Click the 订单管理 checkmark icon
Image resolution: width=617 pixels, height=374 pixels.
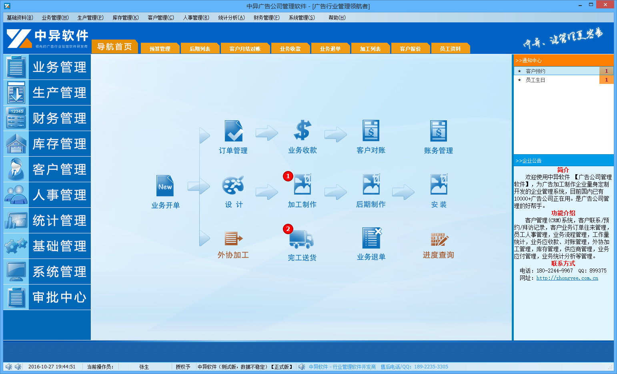[234, 131]
